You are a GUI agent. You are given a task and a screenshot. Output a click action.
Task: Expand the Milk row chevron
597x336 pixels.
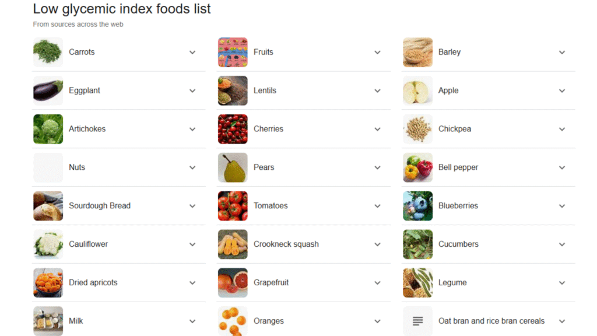(192, 321)
